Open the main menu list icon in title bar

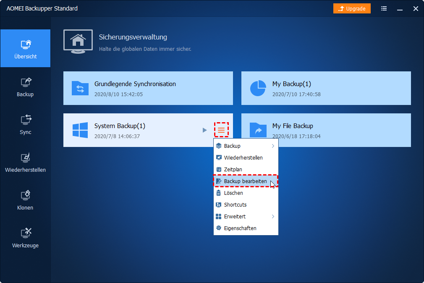(x=384, y=9)
